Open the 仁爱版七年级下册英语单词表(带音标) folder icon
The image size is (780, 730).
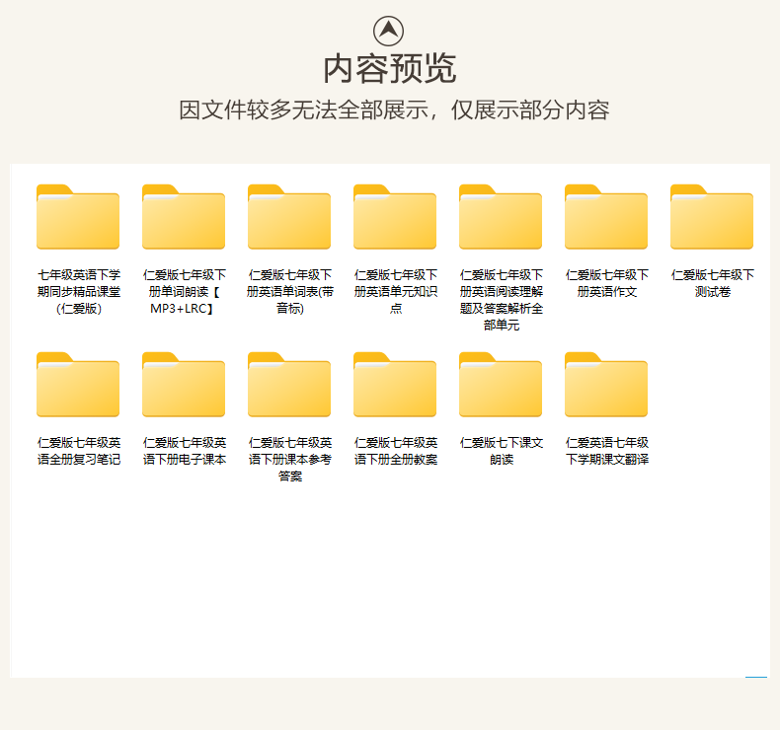click(x=289, y=217)
